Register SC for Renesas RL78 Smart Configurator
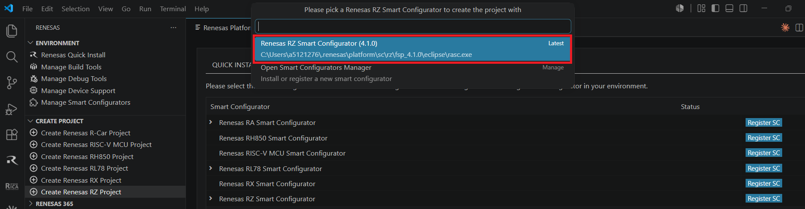Image resolution: width=805 pixels, height=209 pixels. tap(764, 168)
